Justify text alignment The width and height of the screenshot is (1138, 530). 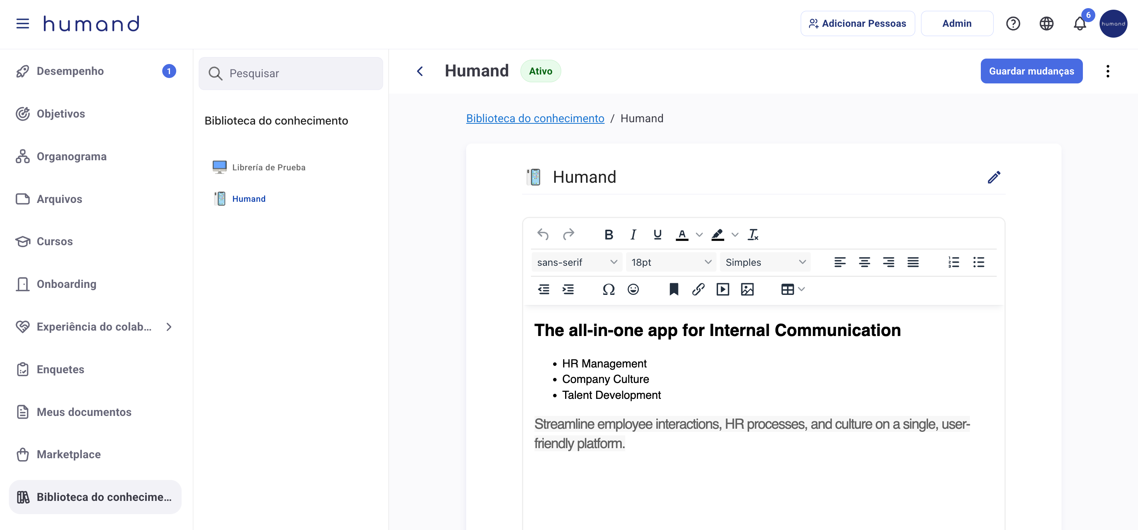pos(913,262)
